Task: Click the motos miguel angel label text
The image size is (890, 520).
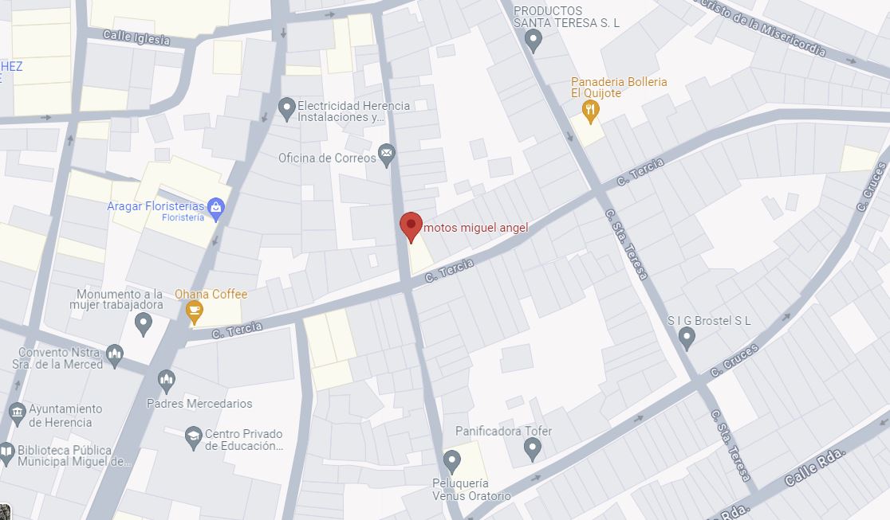Action: pos(475,228)
